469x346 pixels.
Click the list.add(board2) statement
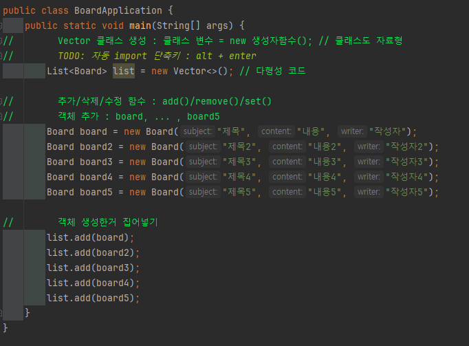pyautogui.click(x=93, y=252)
